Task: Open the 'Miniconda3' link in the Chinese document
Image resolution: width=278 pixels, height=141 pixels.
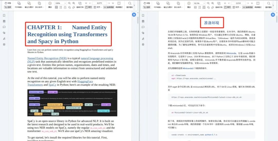Action: coord(188,68)
